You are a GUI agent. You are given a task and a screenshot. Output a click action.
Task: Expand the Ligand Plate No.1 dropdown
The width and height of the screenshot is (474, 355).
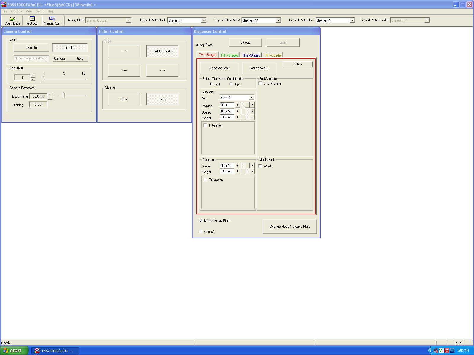(x=204, y=20)
